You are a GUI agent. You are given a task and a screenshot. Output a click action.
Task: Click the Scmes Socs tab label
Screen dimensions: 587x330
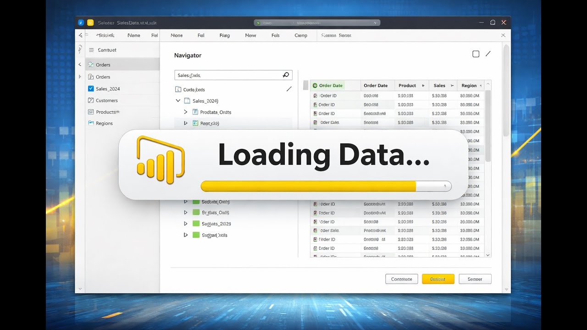336,35
